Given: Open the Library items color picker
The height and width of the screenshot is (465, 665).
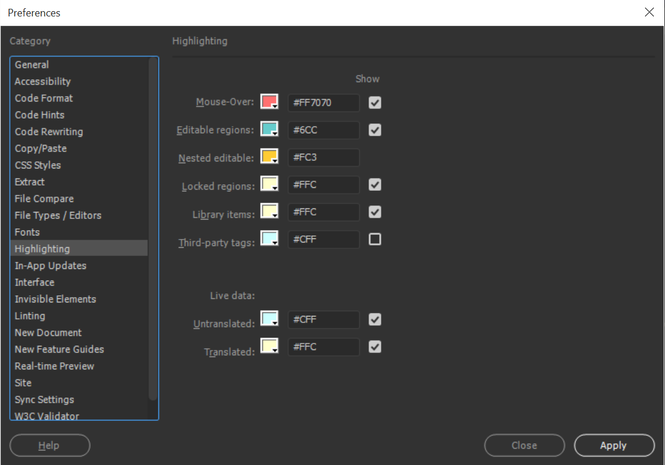Looking at the screenshot, I should coord(268,210).
